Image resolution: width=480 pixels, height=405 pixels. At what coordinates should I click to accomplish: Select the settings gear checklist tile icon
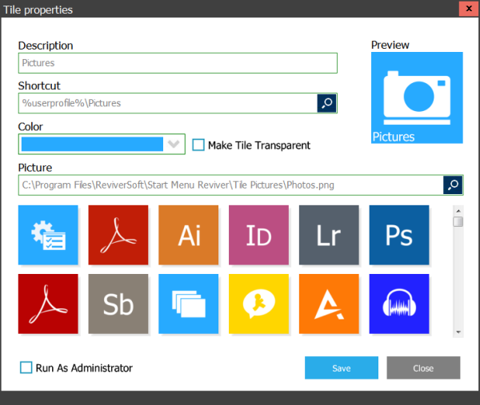[x=48, y=235]
